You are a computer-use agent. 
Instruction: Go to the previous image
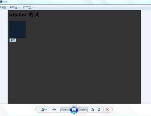coord(65,109)
